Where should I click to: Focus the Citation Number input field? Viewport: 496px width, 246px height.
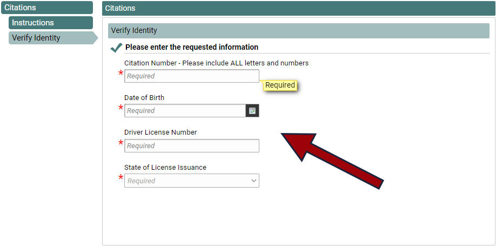click(x=192, y=76)
